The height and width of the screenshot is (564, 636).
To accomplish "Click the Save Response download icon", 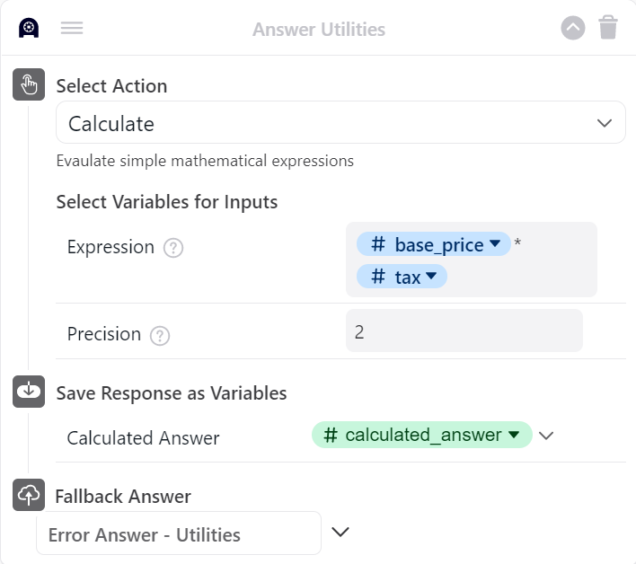I will click(x=29, y=392).
